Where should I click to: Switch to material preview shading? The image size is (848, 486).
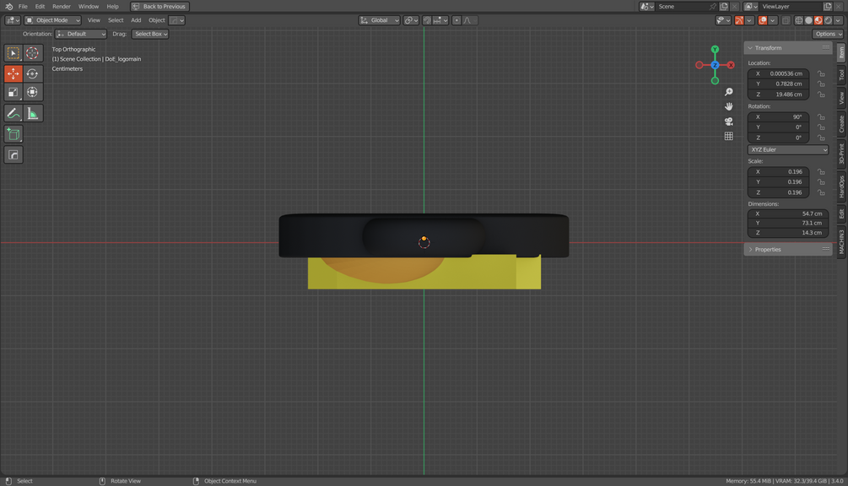pyautogui.click(x=818, y=20)
